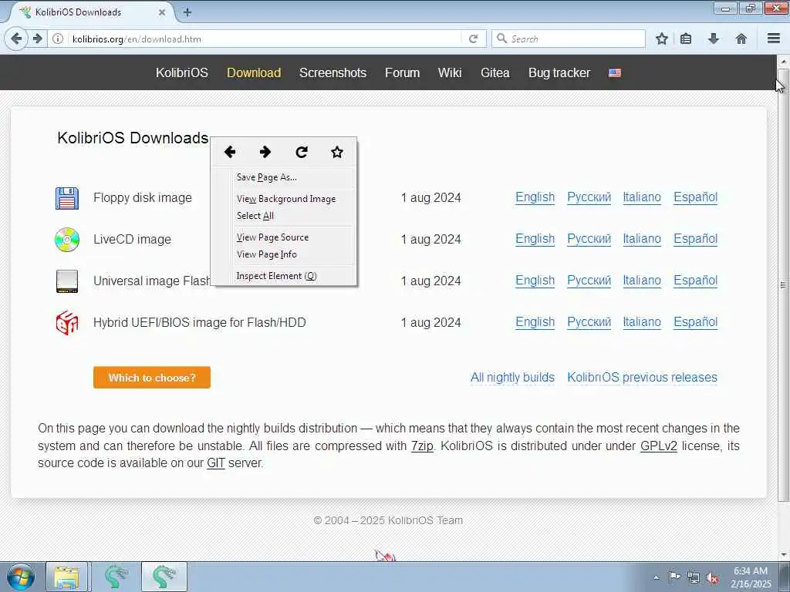Click the Action Center flag tray icon
This screenshot has width=790, height=592.
tap(674, 577)
